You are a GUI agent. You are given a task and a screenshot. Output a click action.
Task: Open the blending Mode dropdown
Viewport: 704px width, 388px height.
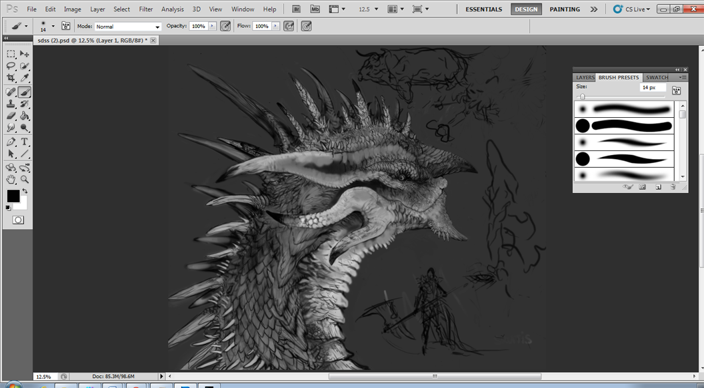coord(128,27)
